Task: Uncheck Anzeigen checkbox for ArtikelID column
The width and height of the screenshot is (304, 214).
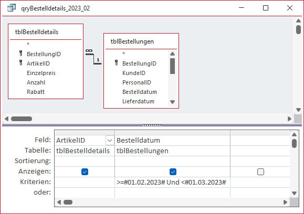Action: 85,172
